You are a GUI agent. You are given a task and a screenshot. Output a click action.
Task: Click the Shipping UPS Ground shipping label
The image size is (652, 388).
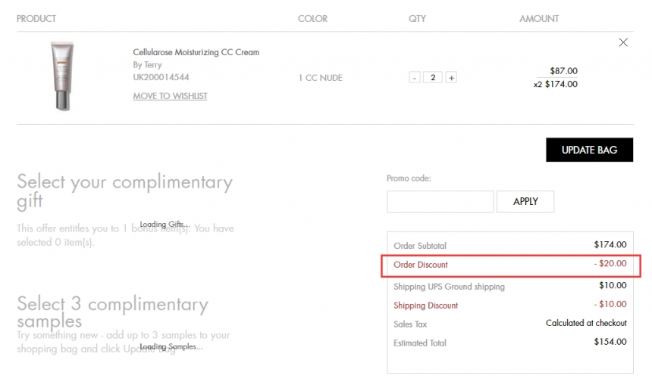coord(449,287)
